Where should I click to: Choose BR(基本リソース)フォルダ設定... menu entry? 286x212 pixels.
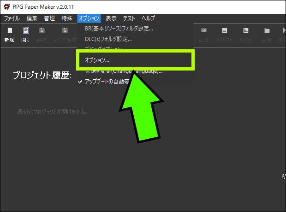pos(119,29)
